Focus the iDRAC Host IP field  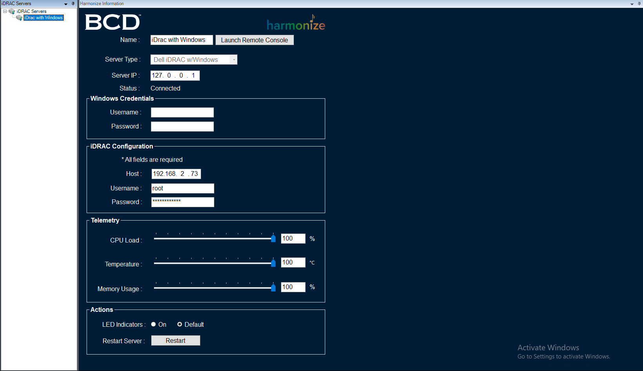click(176, 174)
